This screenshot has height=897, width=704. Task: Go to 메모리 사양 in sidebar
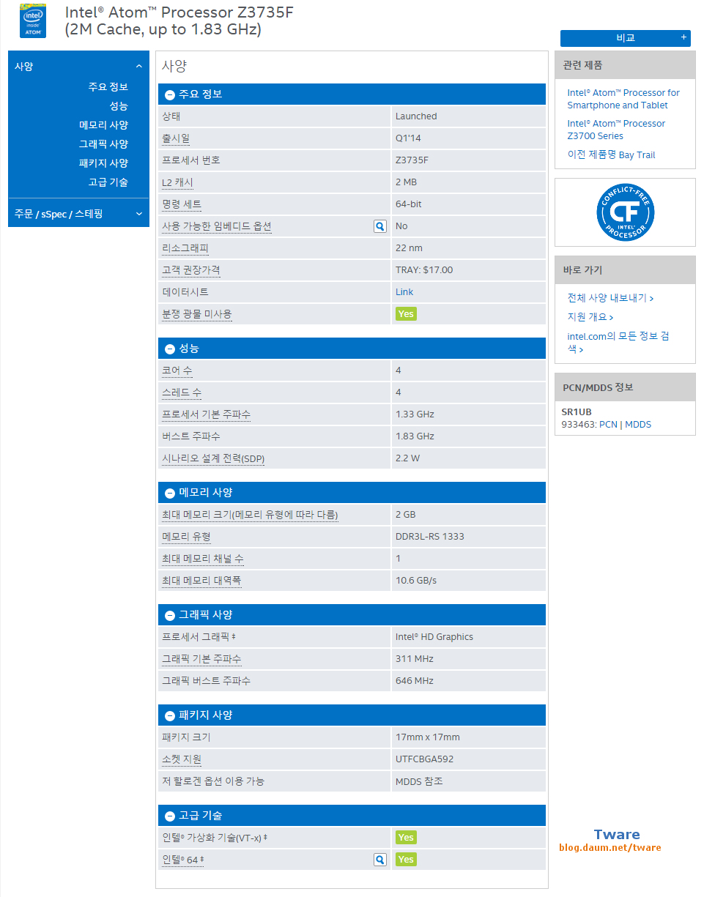[104, 125]
